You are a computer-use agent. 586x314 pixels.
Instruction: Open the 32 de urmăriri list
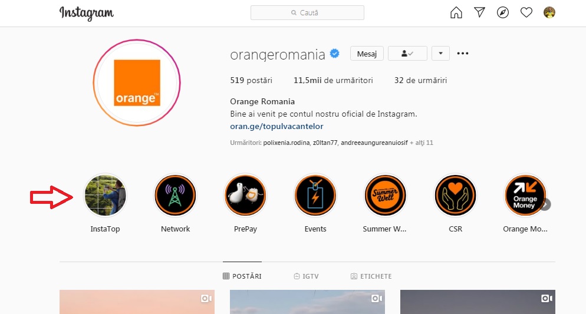point(420,80)
